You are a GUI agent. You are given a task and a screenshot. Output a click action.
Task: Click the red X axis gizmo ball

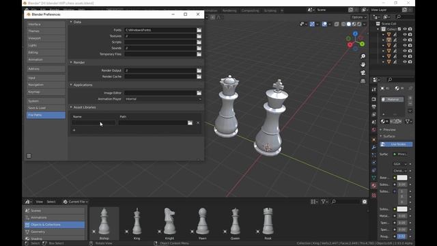pyautogui.click(x=350, y=45)
